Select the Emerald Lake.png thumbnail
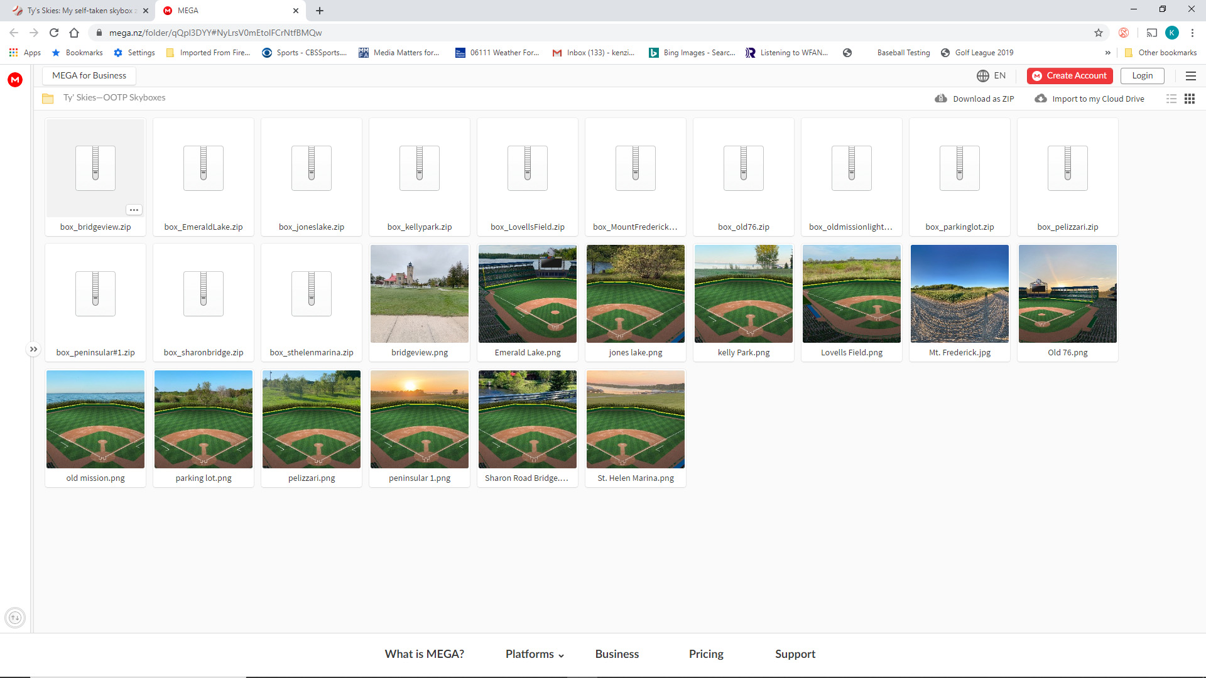 click(x=528, y=294)
